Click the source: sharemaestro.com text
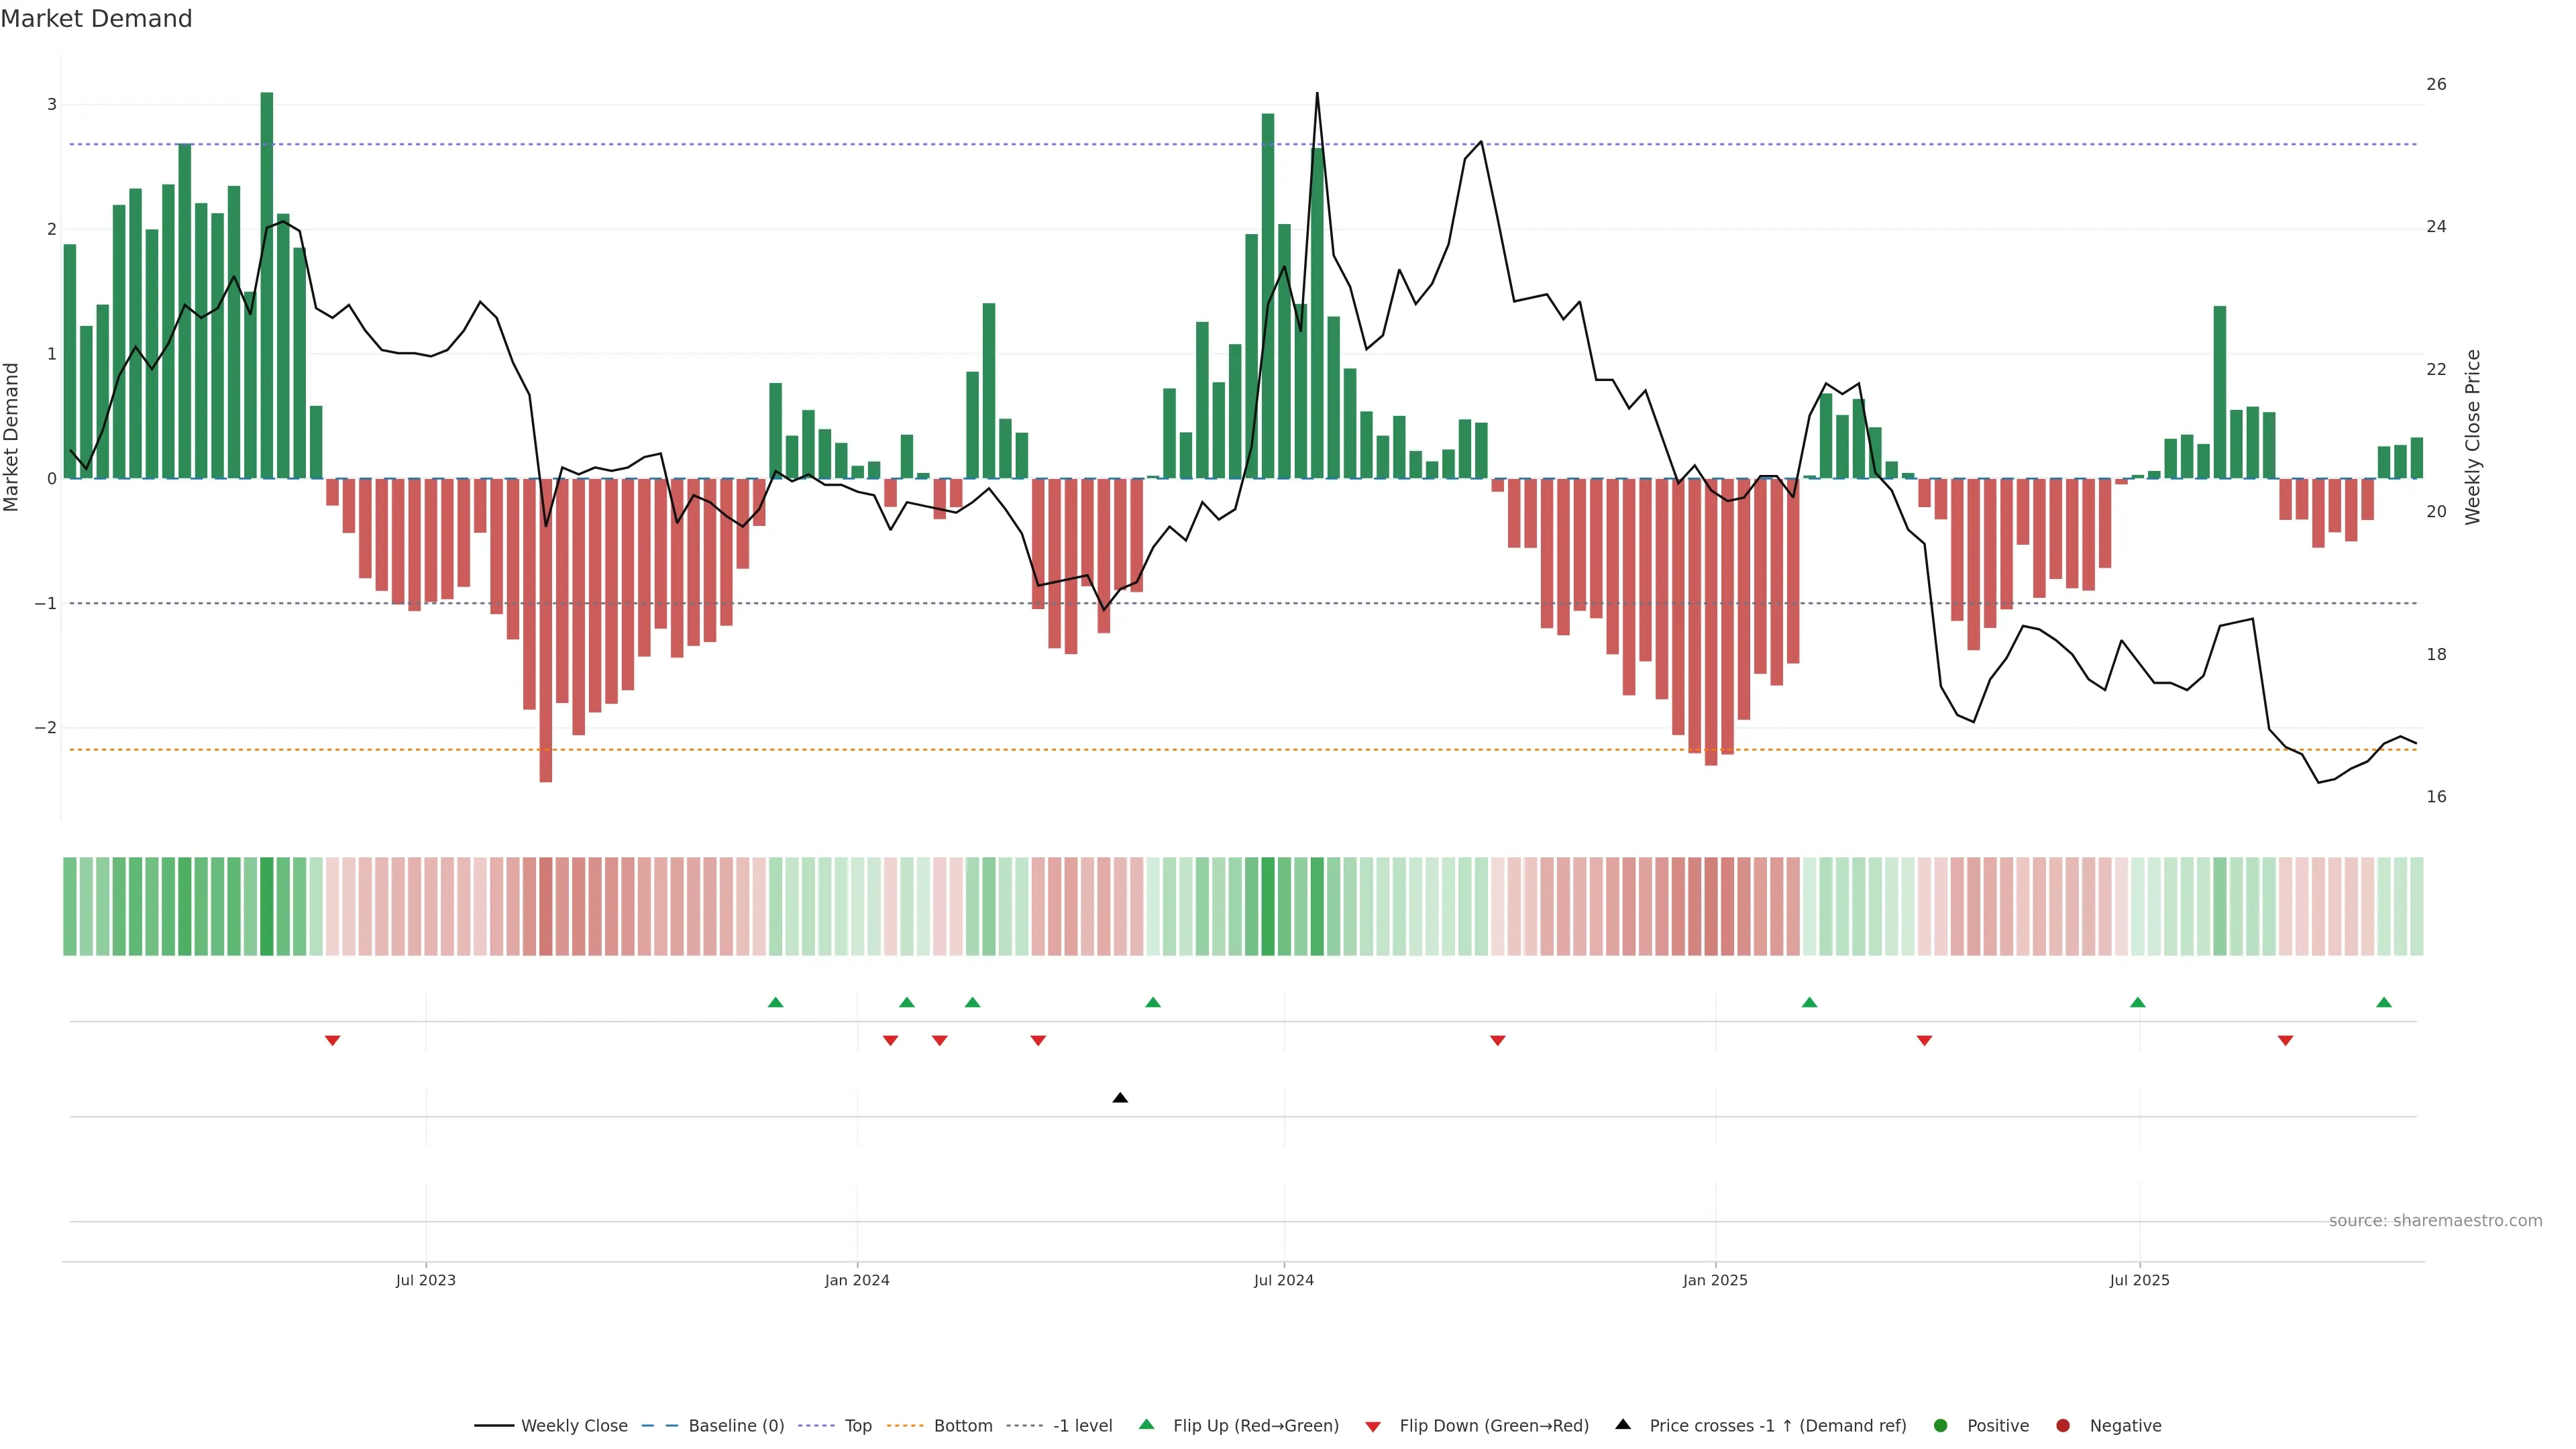Viewport: 2576px width, 1449px height. (2435, 1221)
